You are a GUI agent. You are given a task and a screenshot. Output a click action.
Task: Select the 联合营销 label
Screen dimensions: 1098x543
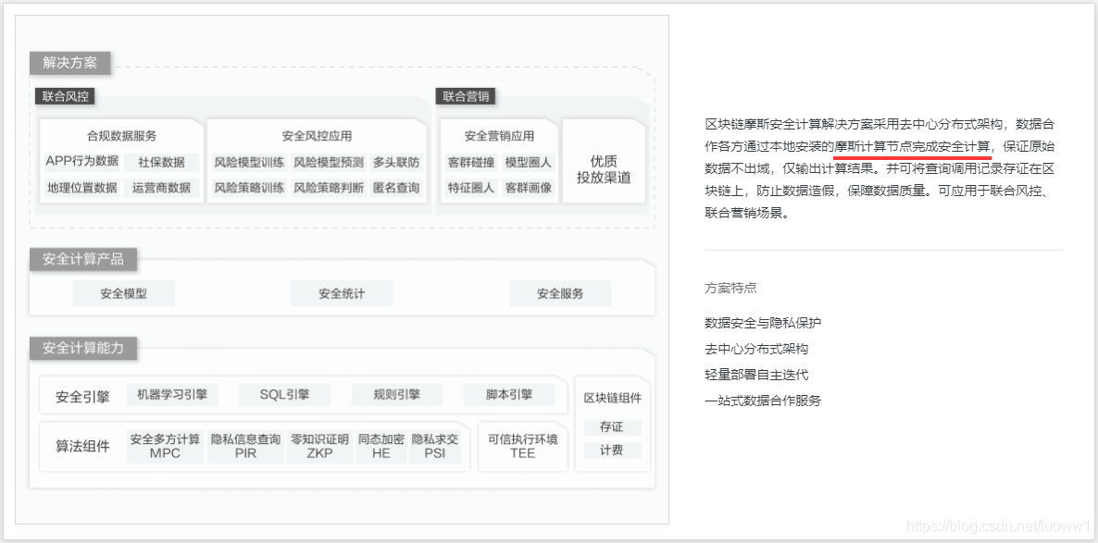click(466, 96)
